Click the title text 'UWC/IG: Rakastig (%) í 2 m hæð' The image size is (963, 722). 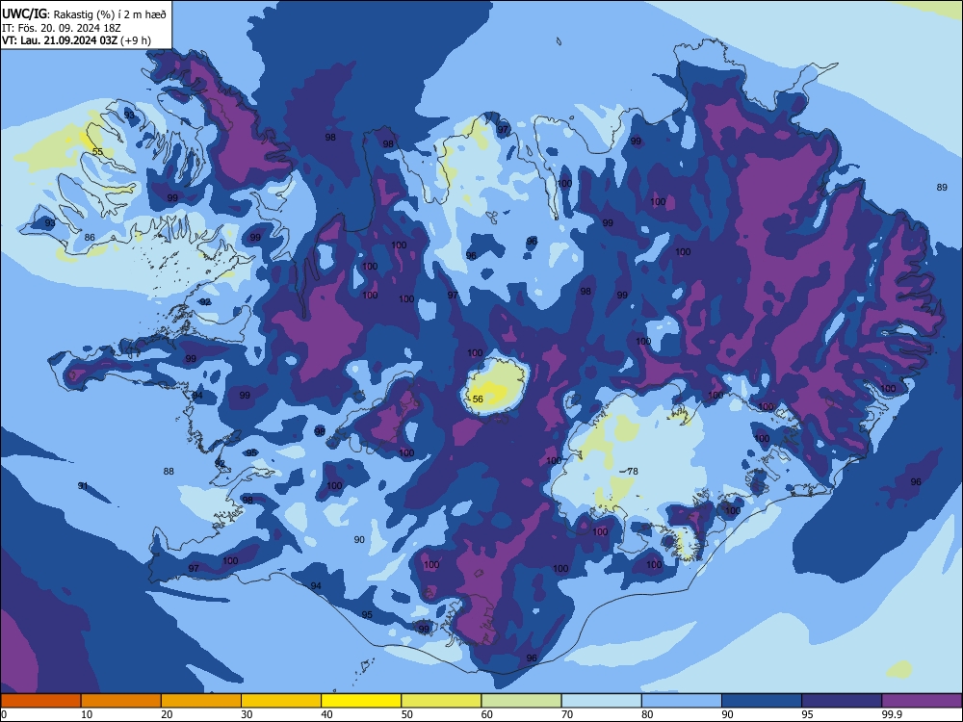coord(84,13)
